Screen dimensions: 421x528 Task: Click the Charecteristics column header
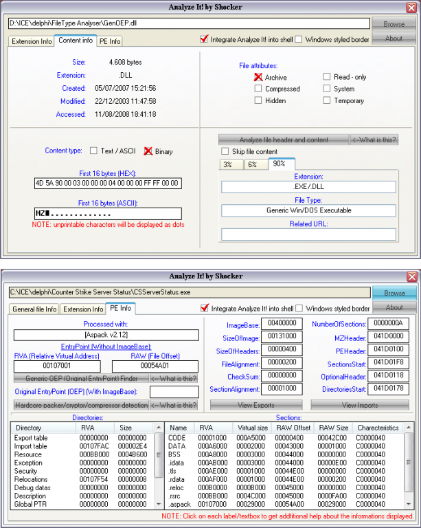tap(378, 428)
